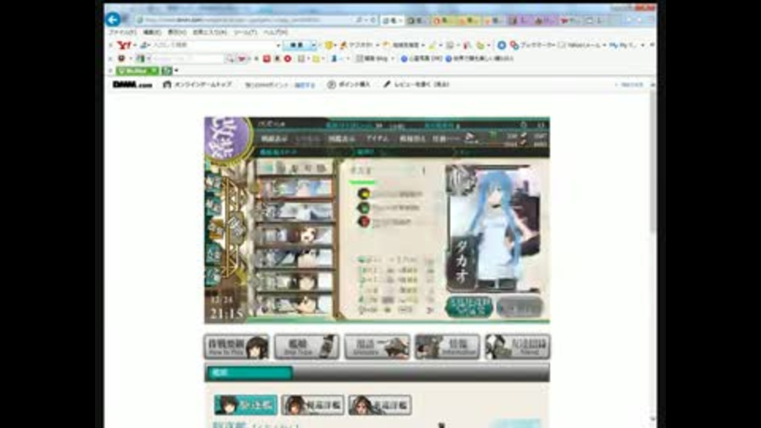Select the fifth ship banner in fleet list
Viewport: 761px width, 428px height.
coord(295,281)
